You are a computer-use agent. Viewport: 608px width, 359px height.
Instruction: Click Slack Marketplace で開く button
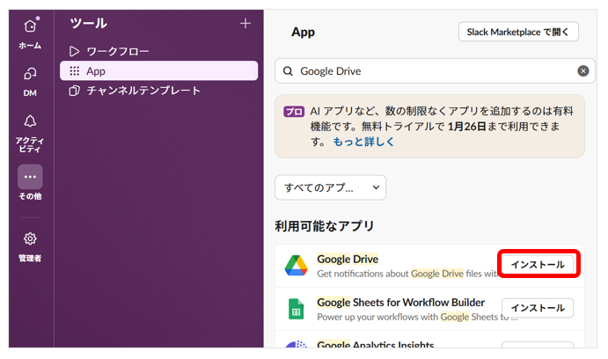point(518,32)
